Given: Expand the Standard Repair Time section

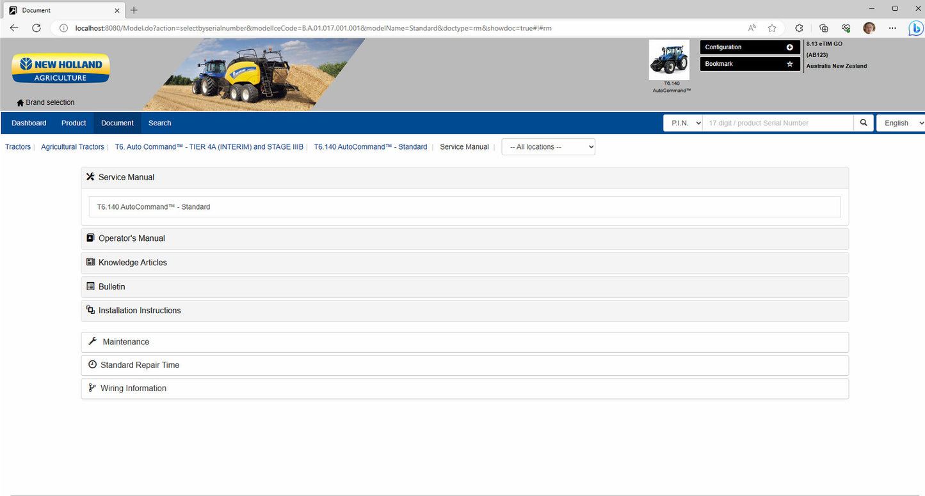Looking at the screenshot, I should click(465, 365).
